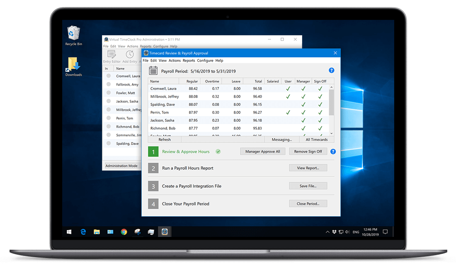The width and height of the screenshot is (456, 270).
Task: Open the Mail app on the taskbar
Action: click(x=110, y=231)
